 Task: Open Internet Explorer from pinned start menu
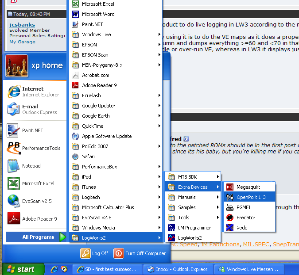pos(13,92)
